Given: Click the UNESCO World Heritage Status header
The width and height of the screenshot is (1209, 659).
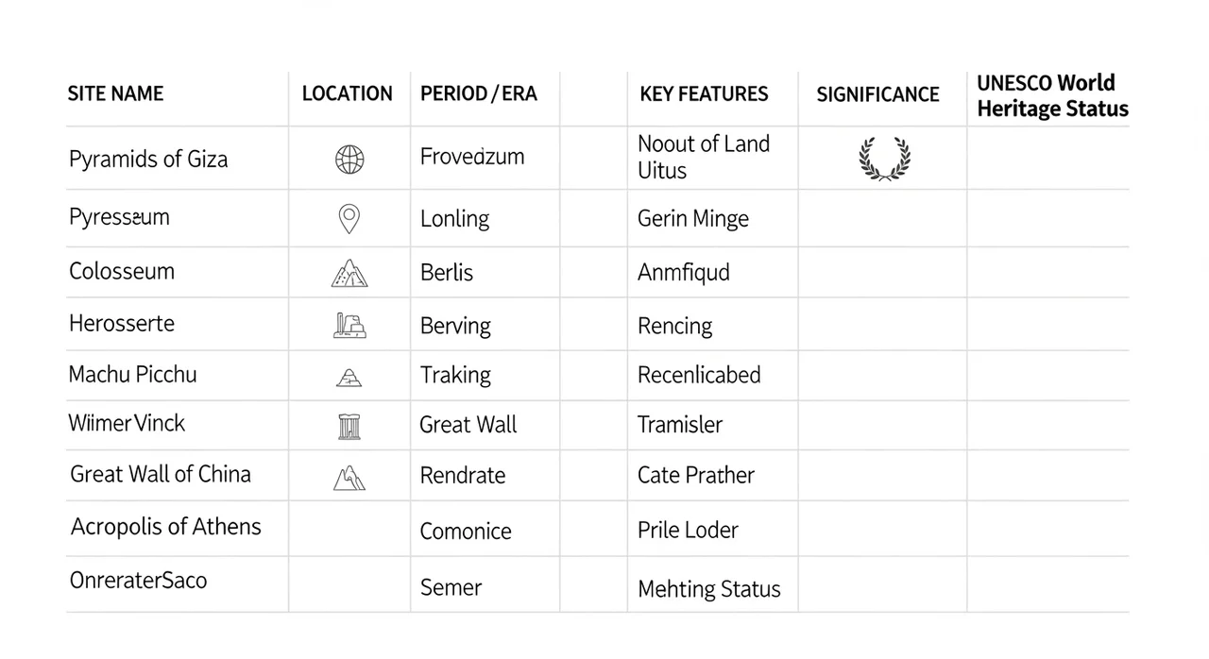Looking at the screenshot, I should (1052, 95).
